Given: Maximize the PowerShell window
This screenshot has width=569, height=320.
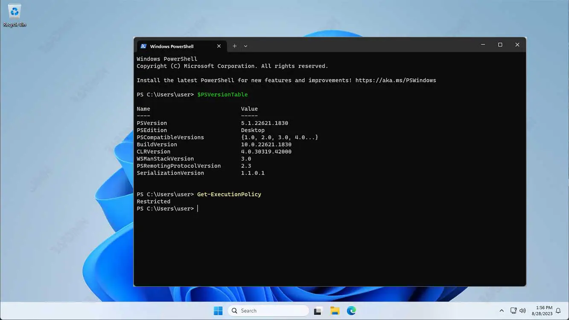Looking at the screenshot, I should [500, 45].
